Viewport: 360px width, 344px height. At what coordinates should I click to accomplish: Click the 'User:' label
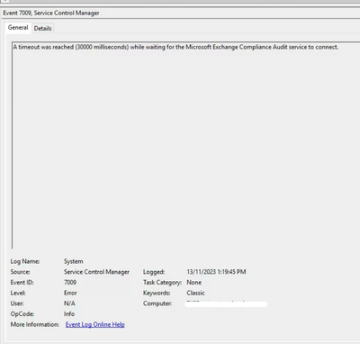[17, 303]
